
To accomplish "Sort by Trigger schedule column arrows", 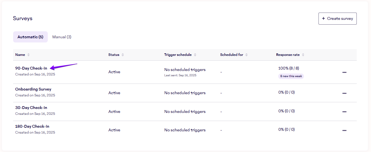I will 195,55.
